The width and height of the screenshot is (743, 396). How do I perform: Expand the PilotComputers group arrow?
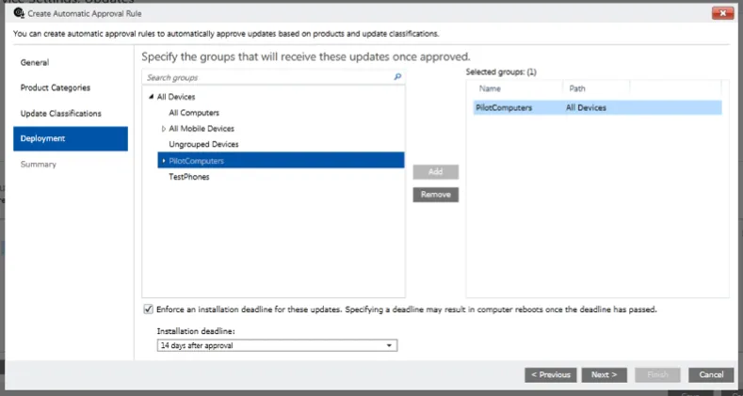(x=164, y=161)
